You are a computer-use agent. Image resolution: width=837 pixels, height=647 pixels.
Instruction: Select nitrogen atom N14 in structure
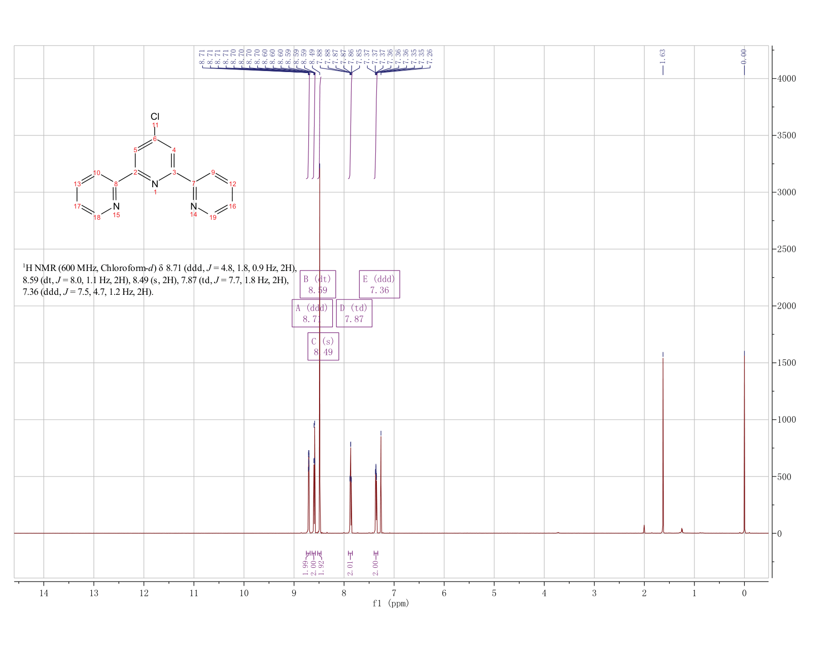[194, 207]
